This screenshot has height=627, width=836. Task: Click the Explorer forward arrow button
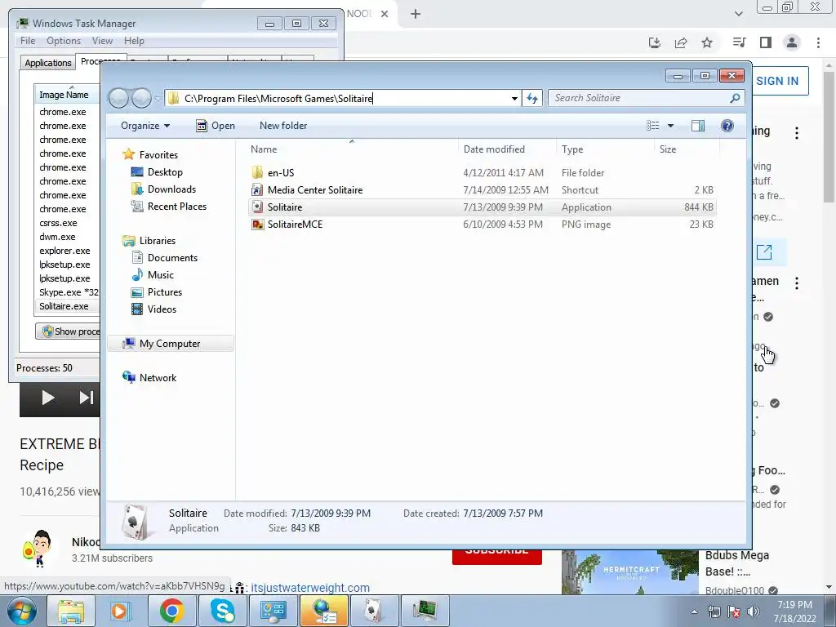[x=141, y=98]
